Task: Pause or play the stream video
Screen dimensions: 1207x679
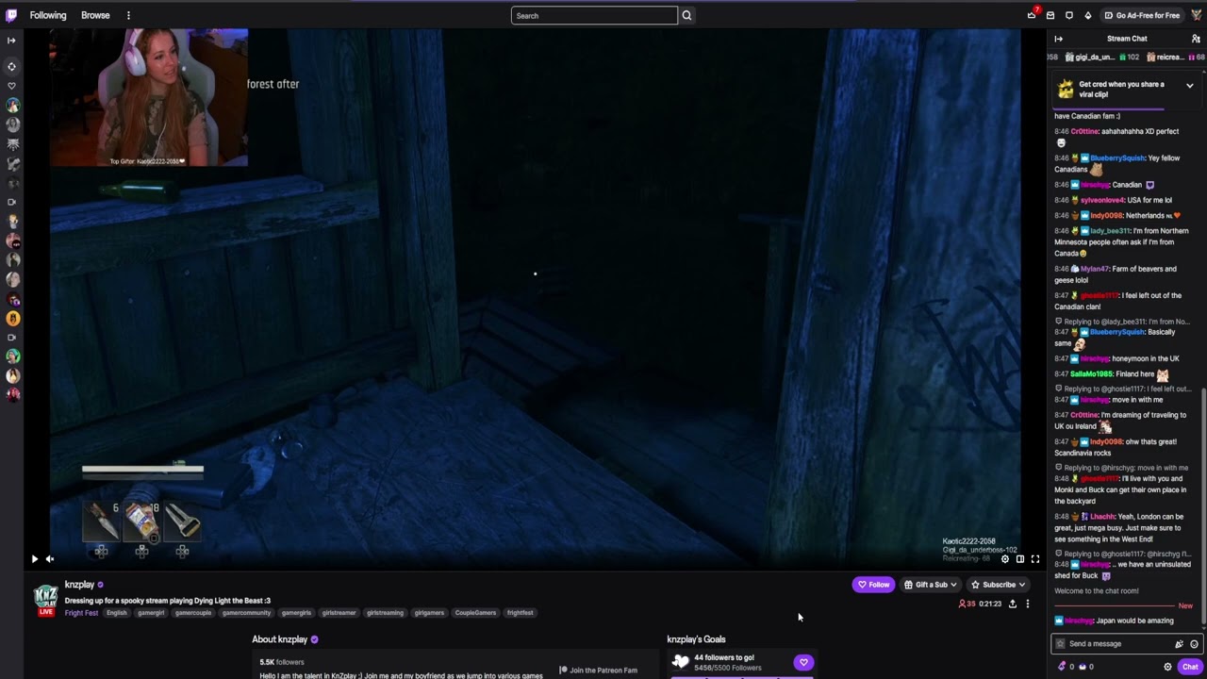Action: pyautogui.click(x=34, y=559)
